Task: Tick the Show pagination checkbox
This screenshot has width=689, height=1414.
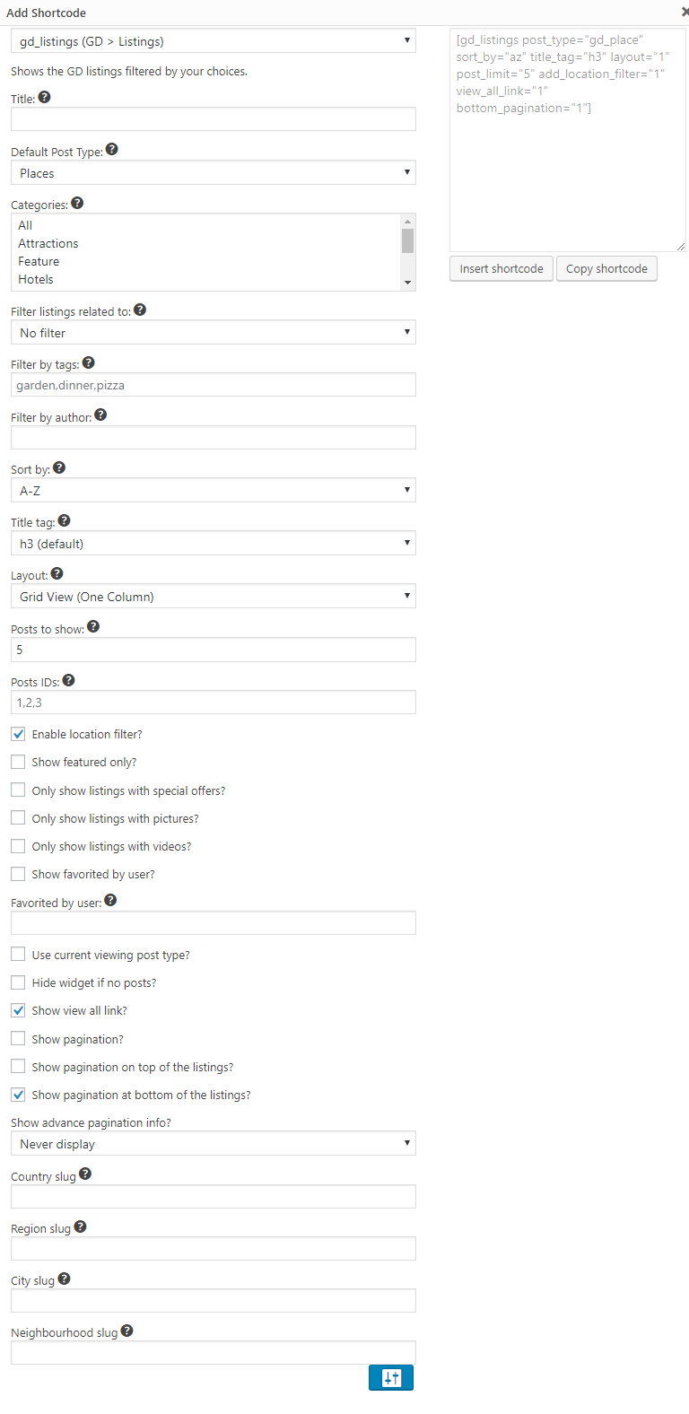Action: pos(18,1039)
